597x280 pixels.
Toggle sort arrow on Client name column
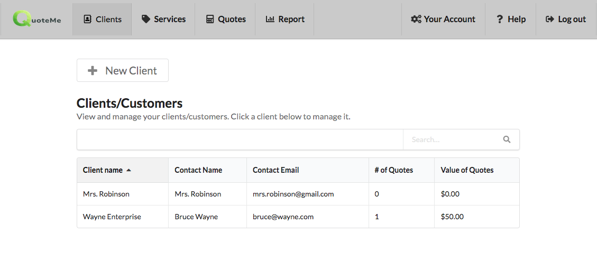click(x=128, y=170)
